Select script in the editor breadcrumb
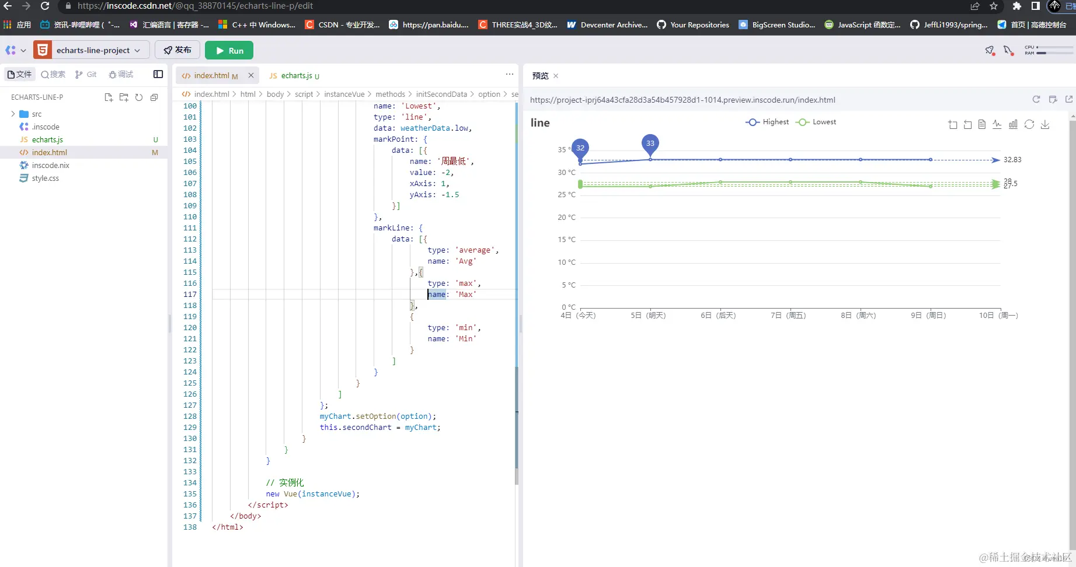This screenshot has height=567, width=1076. point(304,94)
